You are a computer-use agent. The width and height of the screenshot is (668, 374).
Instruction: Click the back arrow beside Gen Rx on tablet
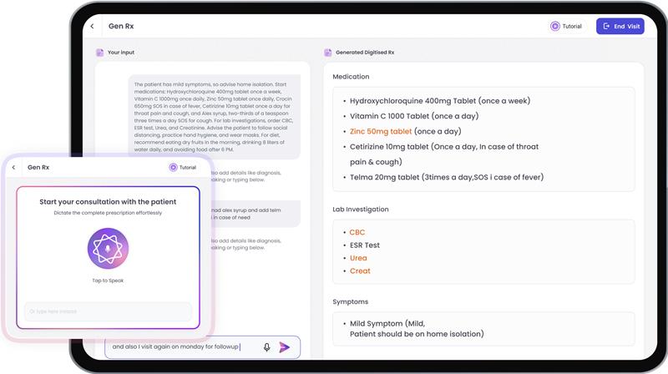pyautogui.click(x=92, y=27)
